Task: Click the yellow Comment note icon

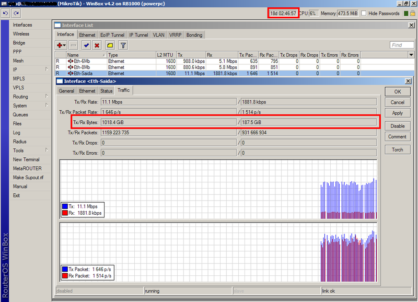Action: tap(110, 45)
